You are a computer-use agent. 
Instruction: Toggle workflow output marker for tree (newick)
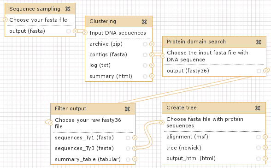pyautogui.click(x=259, y=148)
